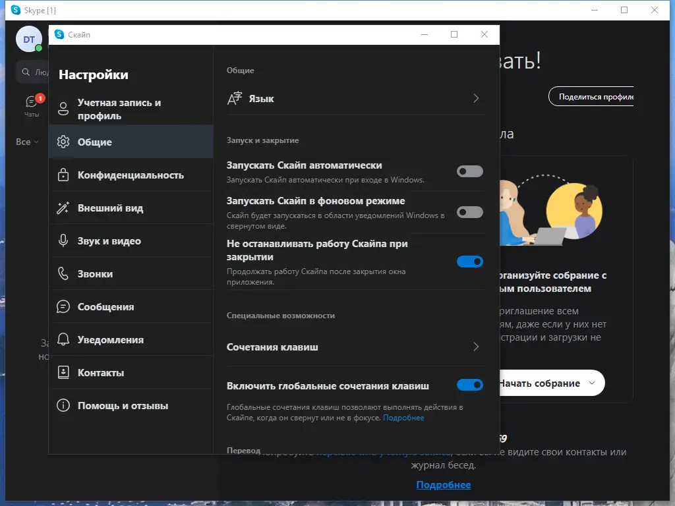675x506 pixels.
Task: Click Подробнее link about global hotkeys
Action: point(403,417)
